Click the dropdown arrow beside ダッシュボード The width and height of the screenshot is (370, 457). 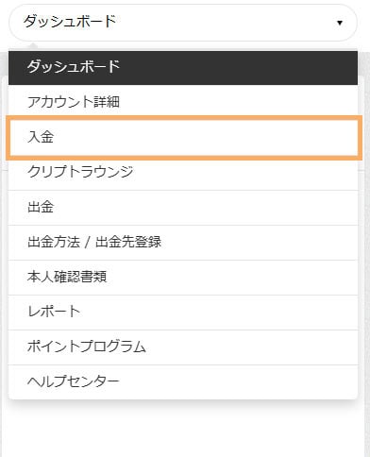(340, 23)
